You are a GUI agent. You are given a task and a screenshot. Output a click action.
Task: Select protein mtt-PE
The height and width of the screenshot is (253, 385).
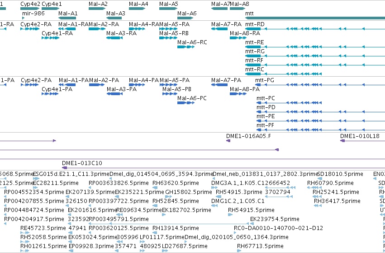coord(321,121)
